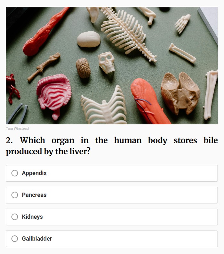Click the Pancreas answer label text
Viewport: 224px width, 254px height.
34,195
